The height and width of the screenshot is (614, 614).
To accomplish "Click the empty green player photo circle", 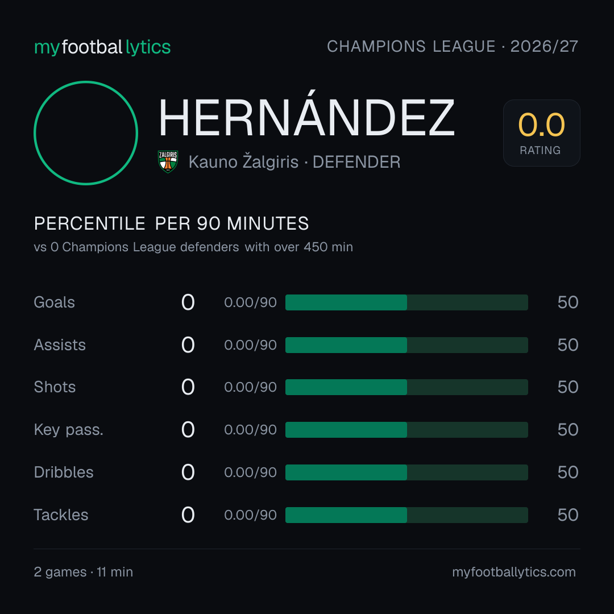I will [x=86, y=132].
